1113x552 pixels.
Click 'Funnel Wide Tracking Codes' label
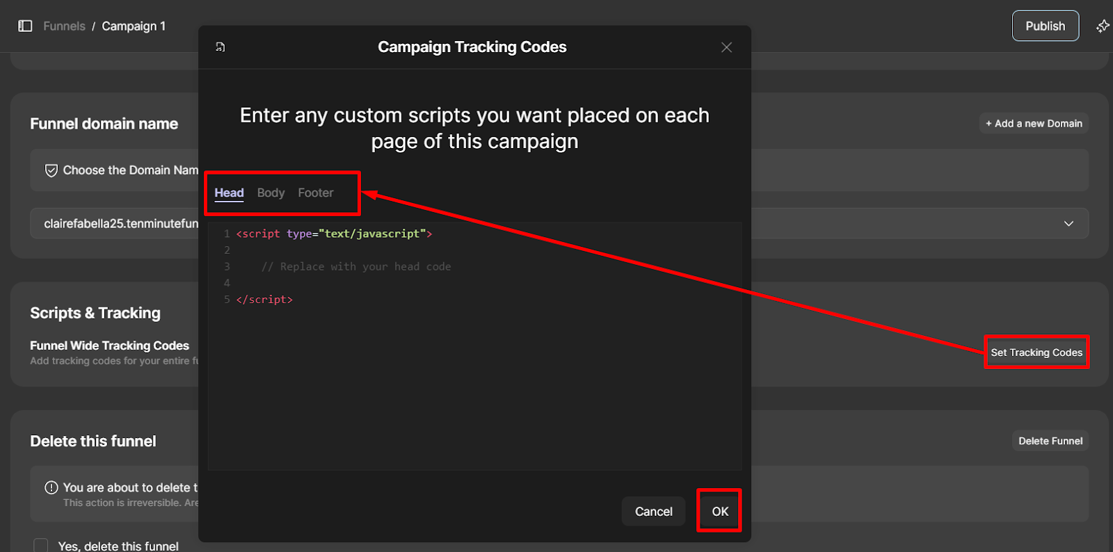[x=109, y=346]
